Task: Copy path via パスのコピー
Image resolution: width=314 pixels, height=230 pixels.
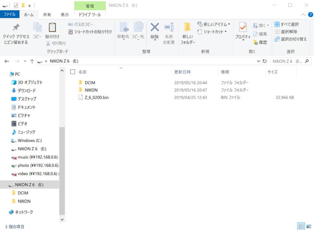Action: pos(80,25)
